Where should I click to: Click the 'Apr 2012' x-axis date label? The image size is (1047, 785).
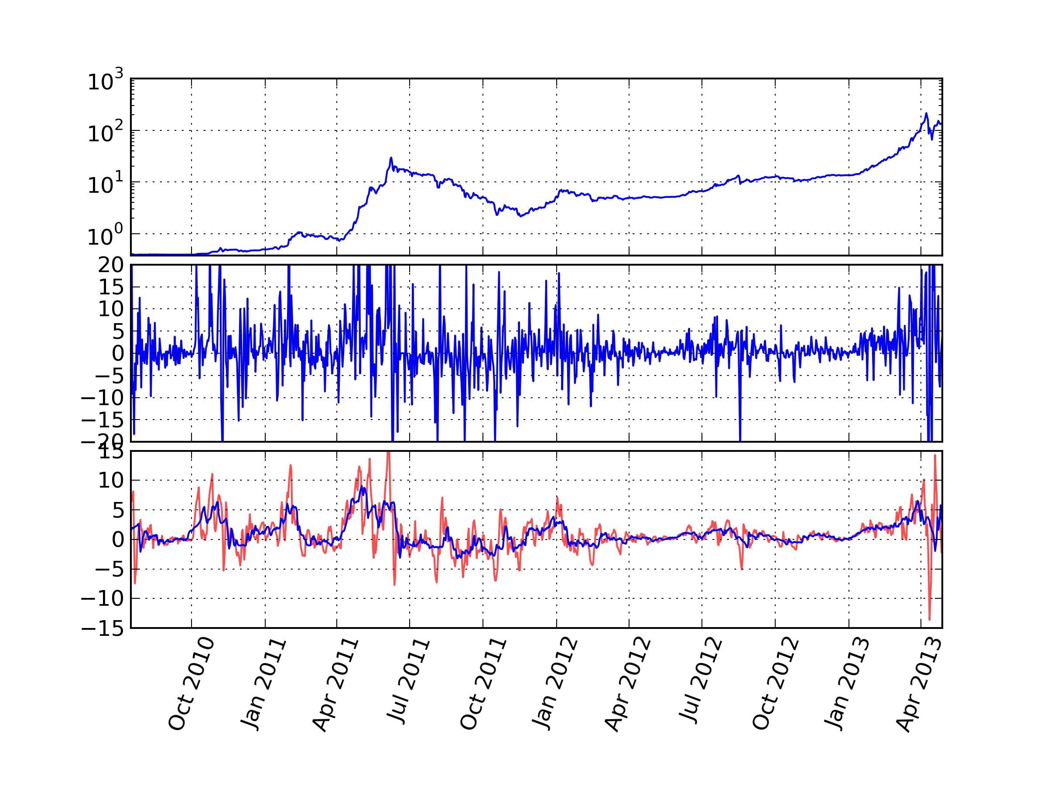pos(628,685)
